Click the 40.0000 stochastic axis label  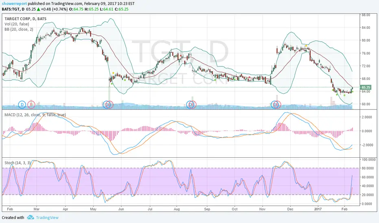(368, 186)
